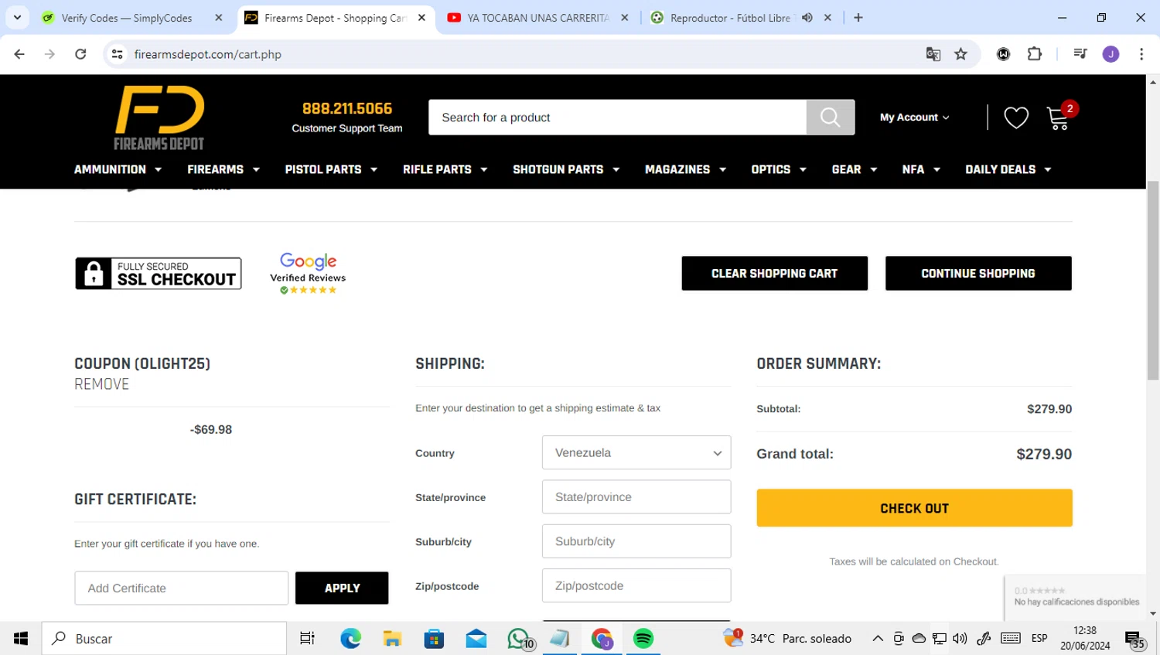Image resolution: width=1160 pixels, height=655 pixels.
Task: Open the weather widget 34°C Parc. soleado
Action: (787, 639)
